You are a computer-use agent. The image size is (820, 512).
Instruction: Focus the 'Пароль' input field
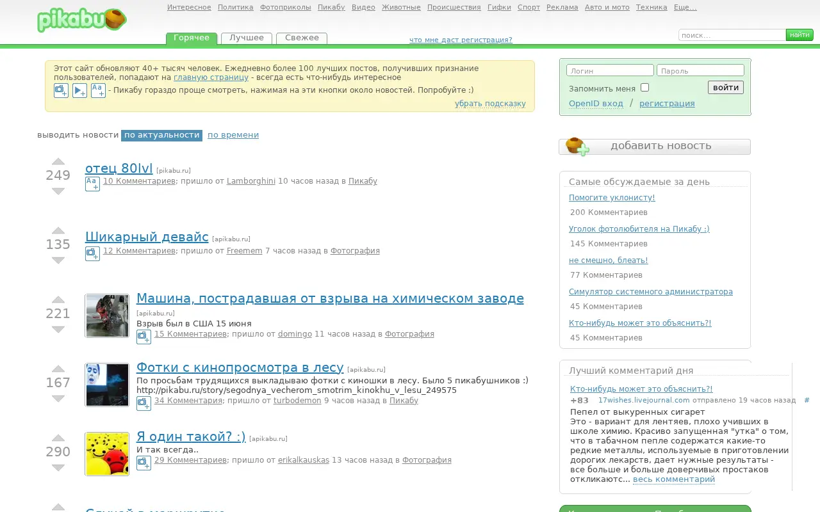tap(701, 70)
